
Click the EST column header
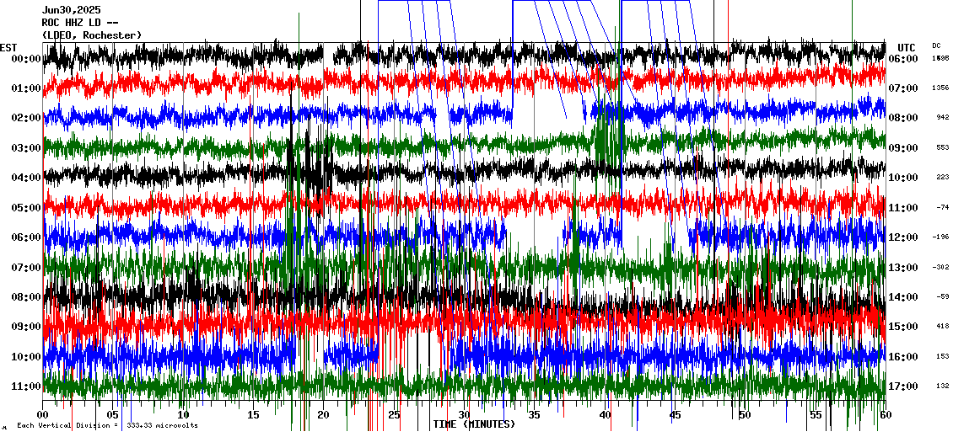point(9,47)
